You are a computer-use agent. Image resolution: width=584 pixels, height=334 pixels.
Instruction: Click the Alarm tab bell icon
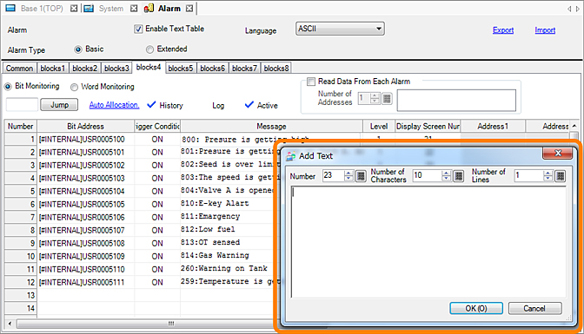pyautogui.click(x=149, y=8)
